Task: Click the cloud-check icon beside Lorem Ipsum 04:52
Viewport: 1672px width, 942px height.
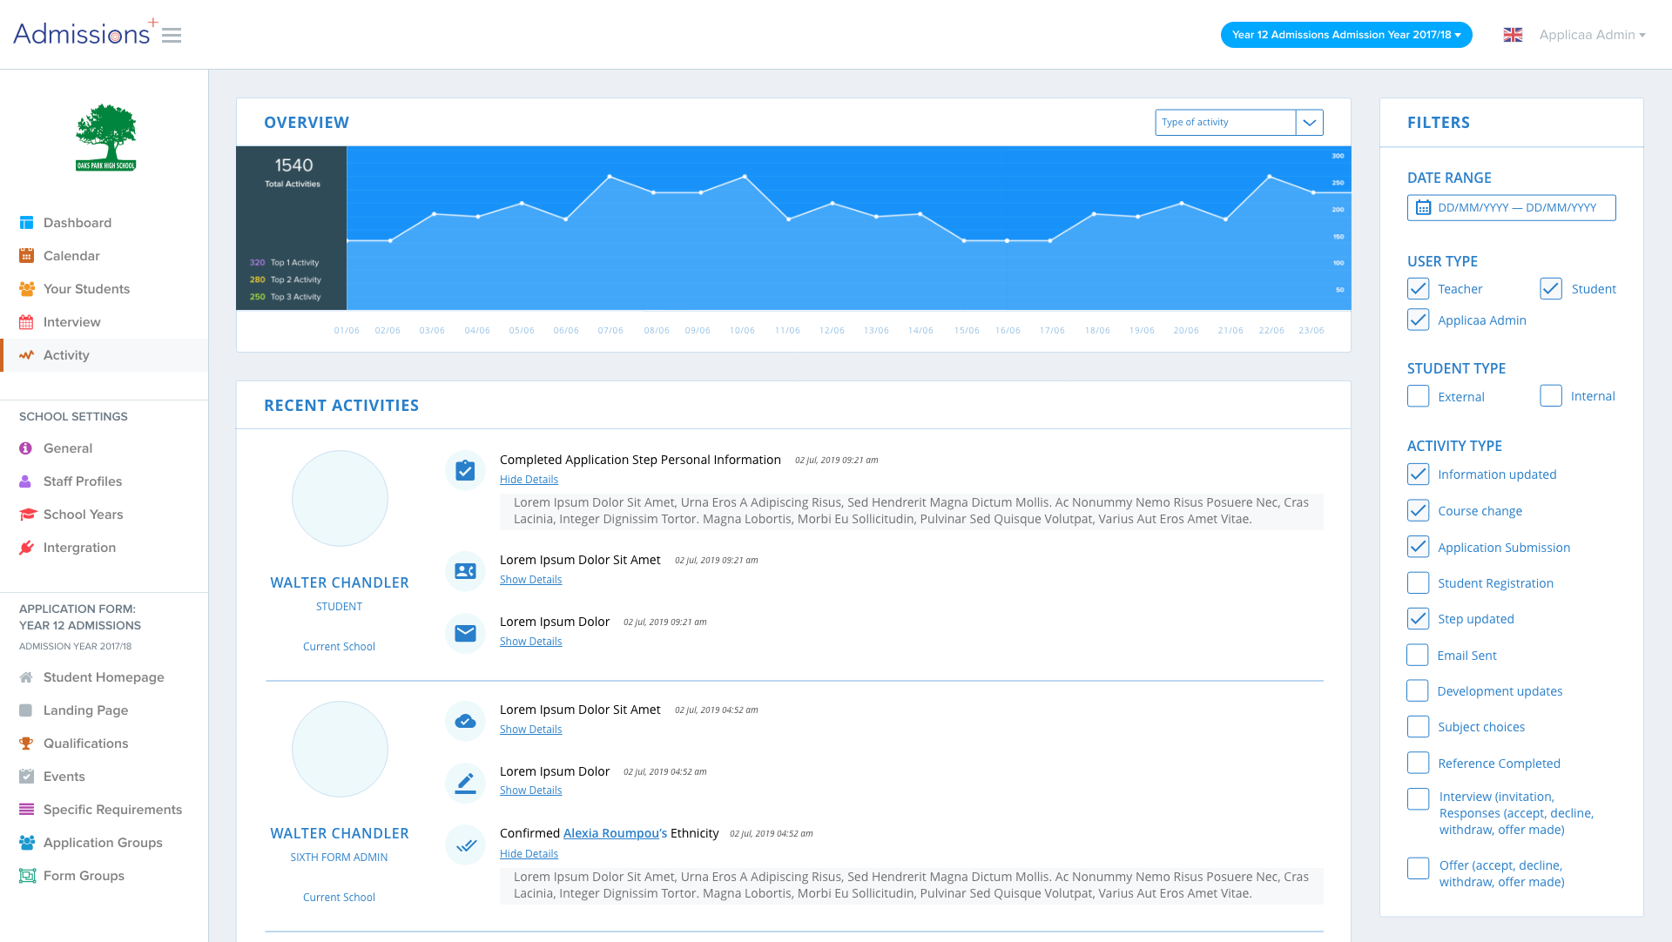Action: (465, 721)
